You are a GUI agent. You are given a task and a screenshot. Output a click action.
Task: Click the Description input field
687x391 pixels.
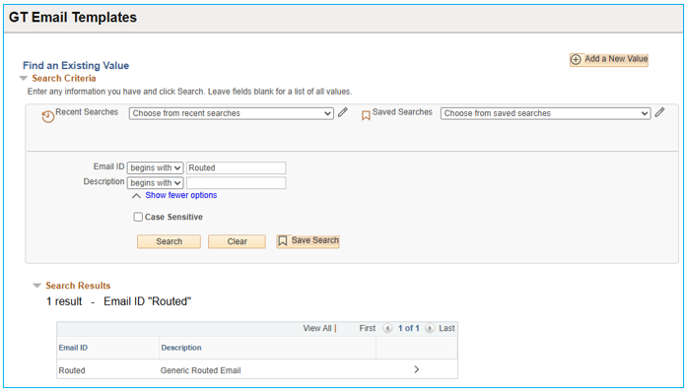(x=237, y=182)
